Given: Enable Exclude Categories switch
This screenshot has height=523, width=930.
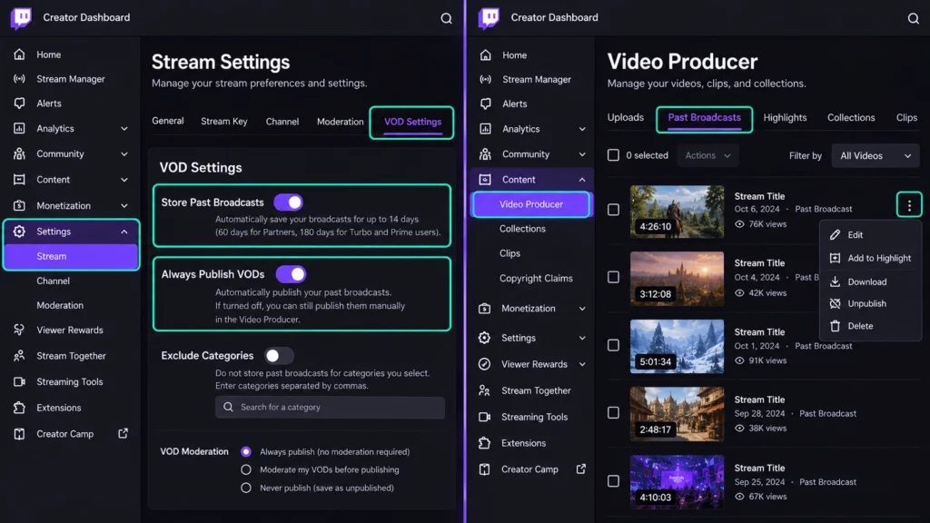Looking at the screenshot, I should [x=279, y=356].
